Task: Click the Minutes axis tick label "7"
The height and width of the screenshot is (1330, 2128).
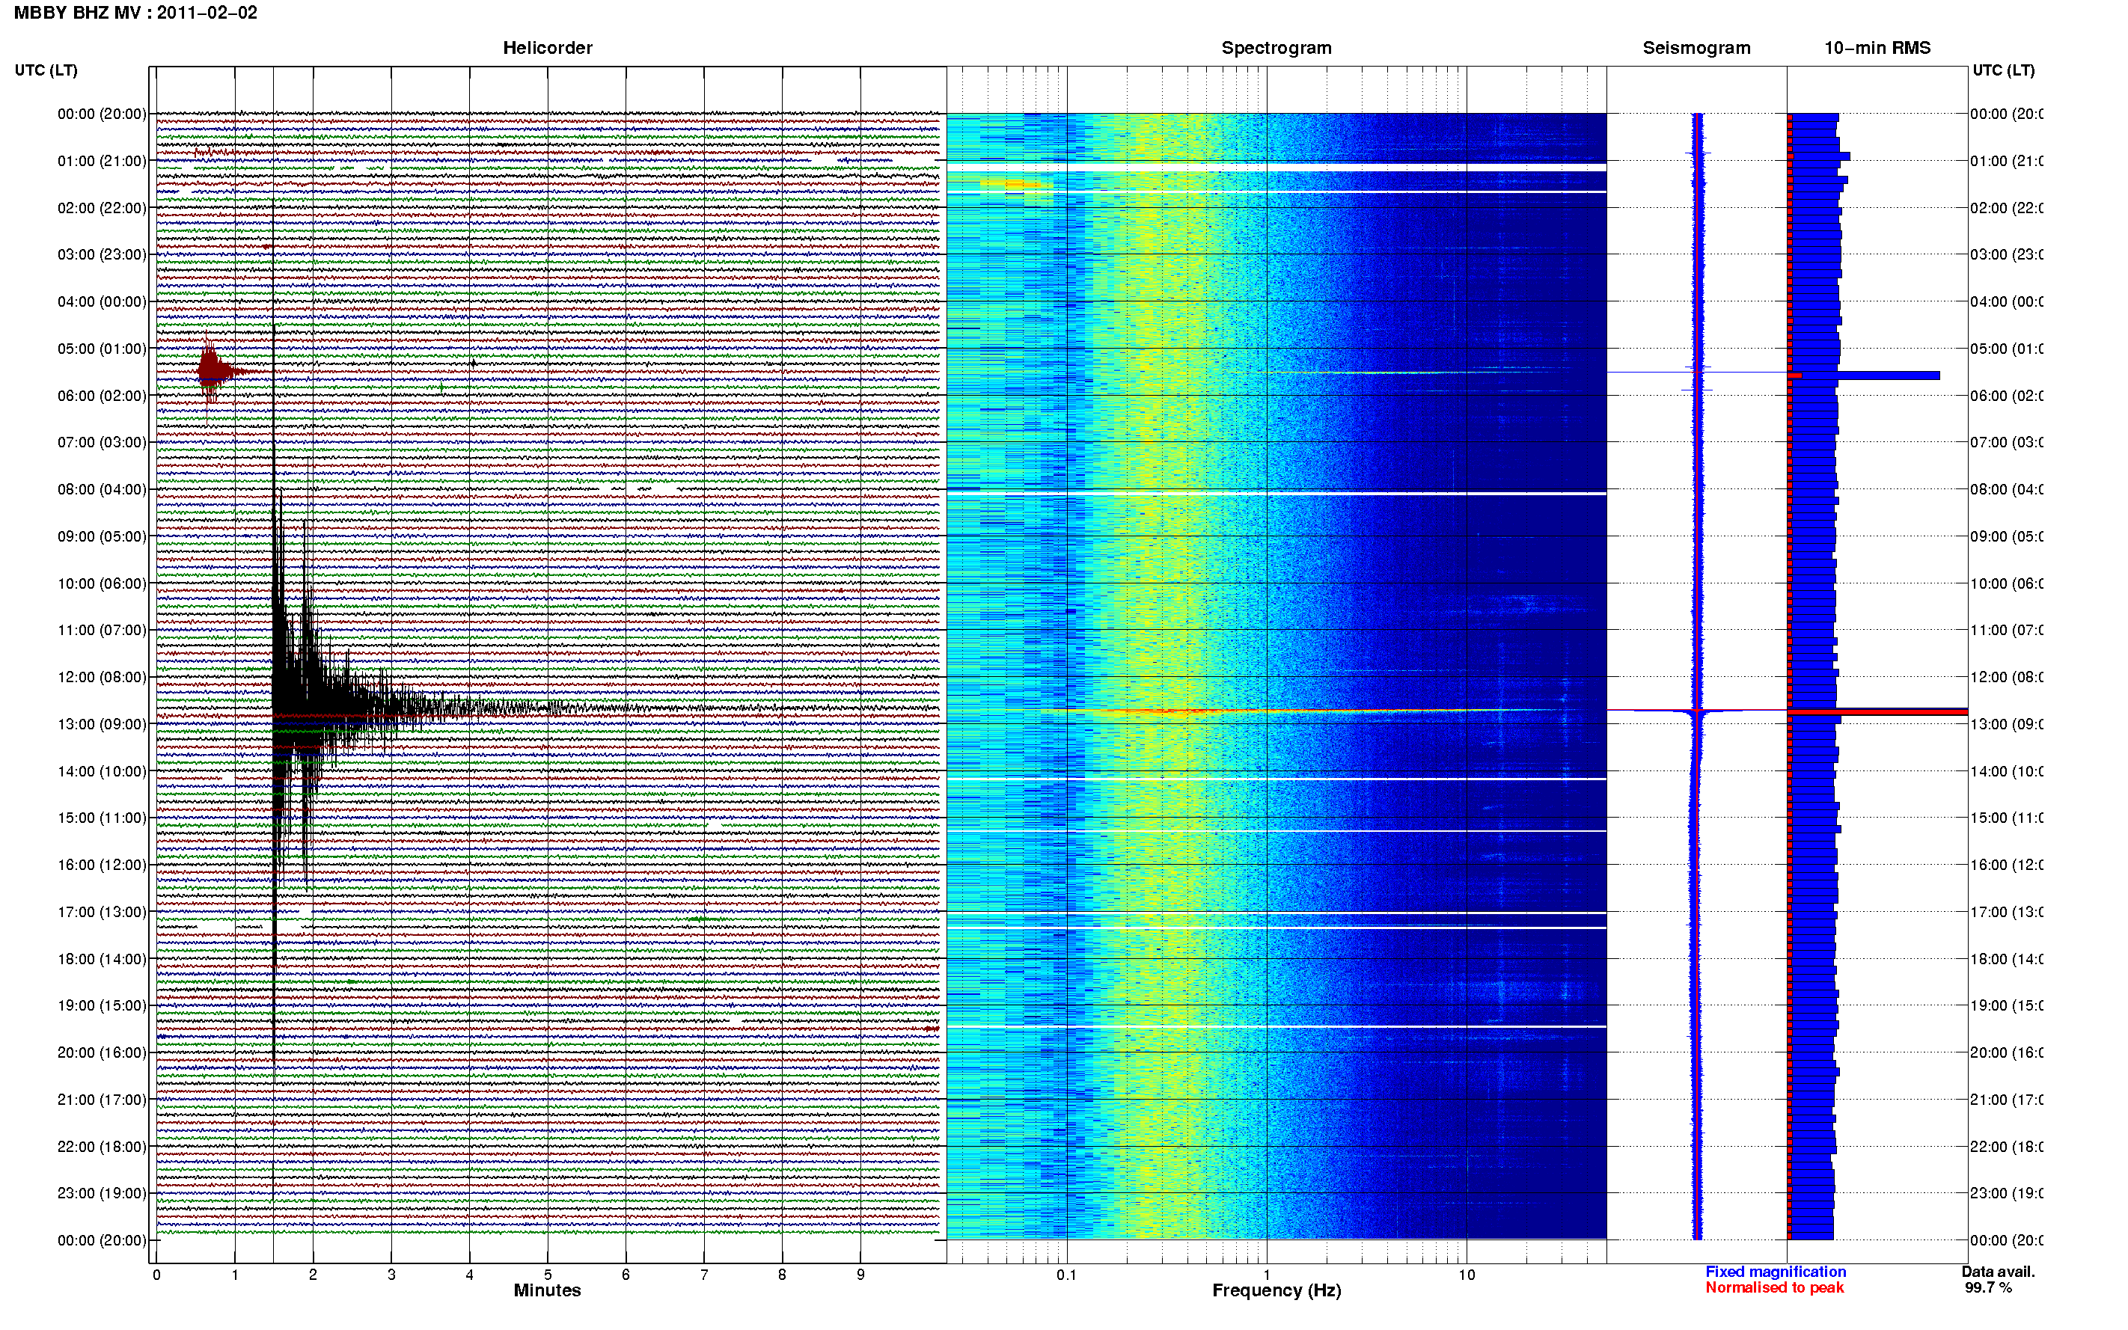Action: click(704, 1275)
